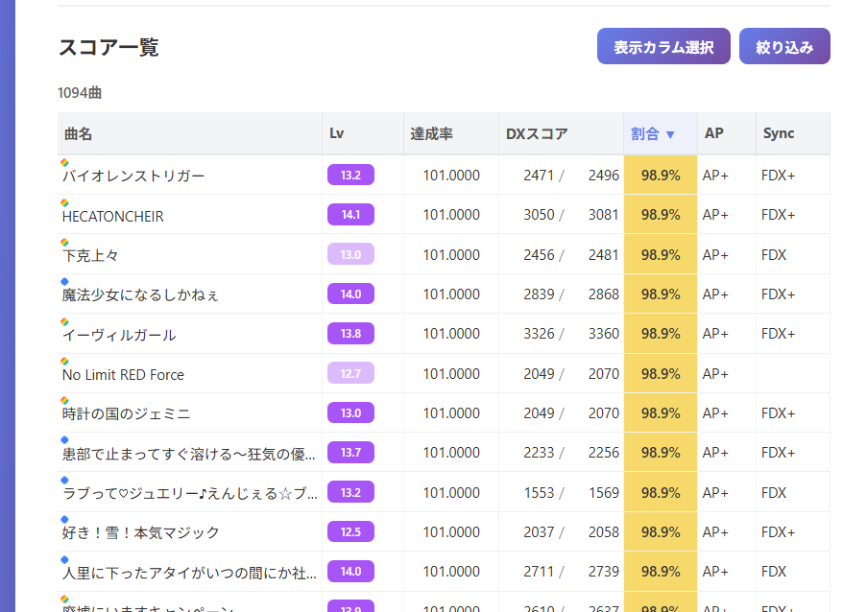The height and width of the screenshot is (612, 867).
Task: Click the blue dot beside 魔法少女になるしかねぇ
Action: point(64,281)
